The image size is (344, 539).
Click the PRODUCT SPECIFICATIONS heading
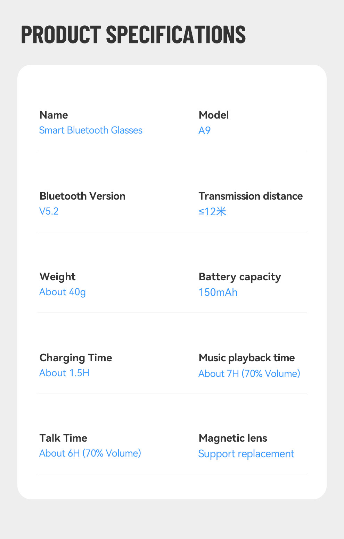(x=133, y=34)
